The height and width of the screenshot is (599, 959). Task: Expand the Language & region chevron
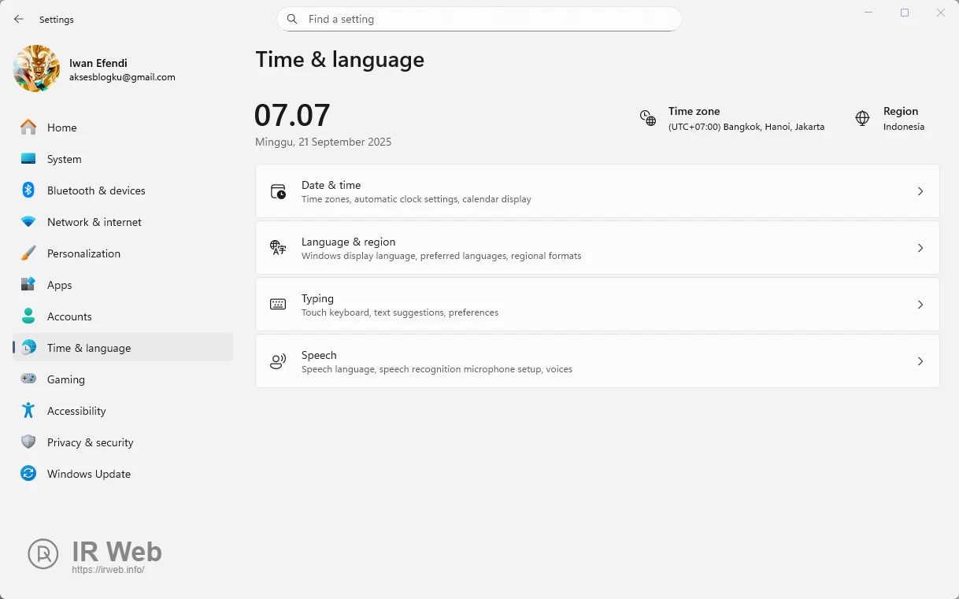(920, 248)
